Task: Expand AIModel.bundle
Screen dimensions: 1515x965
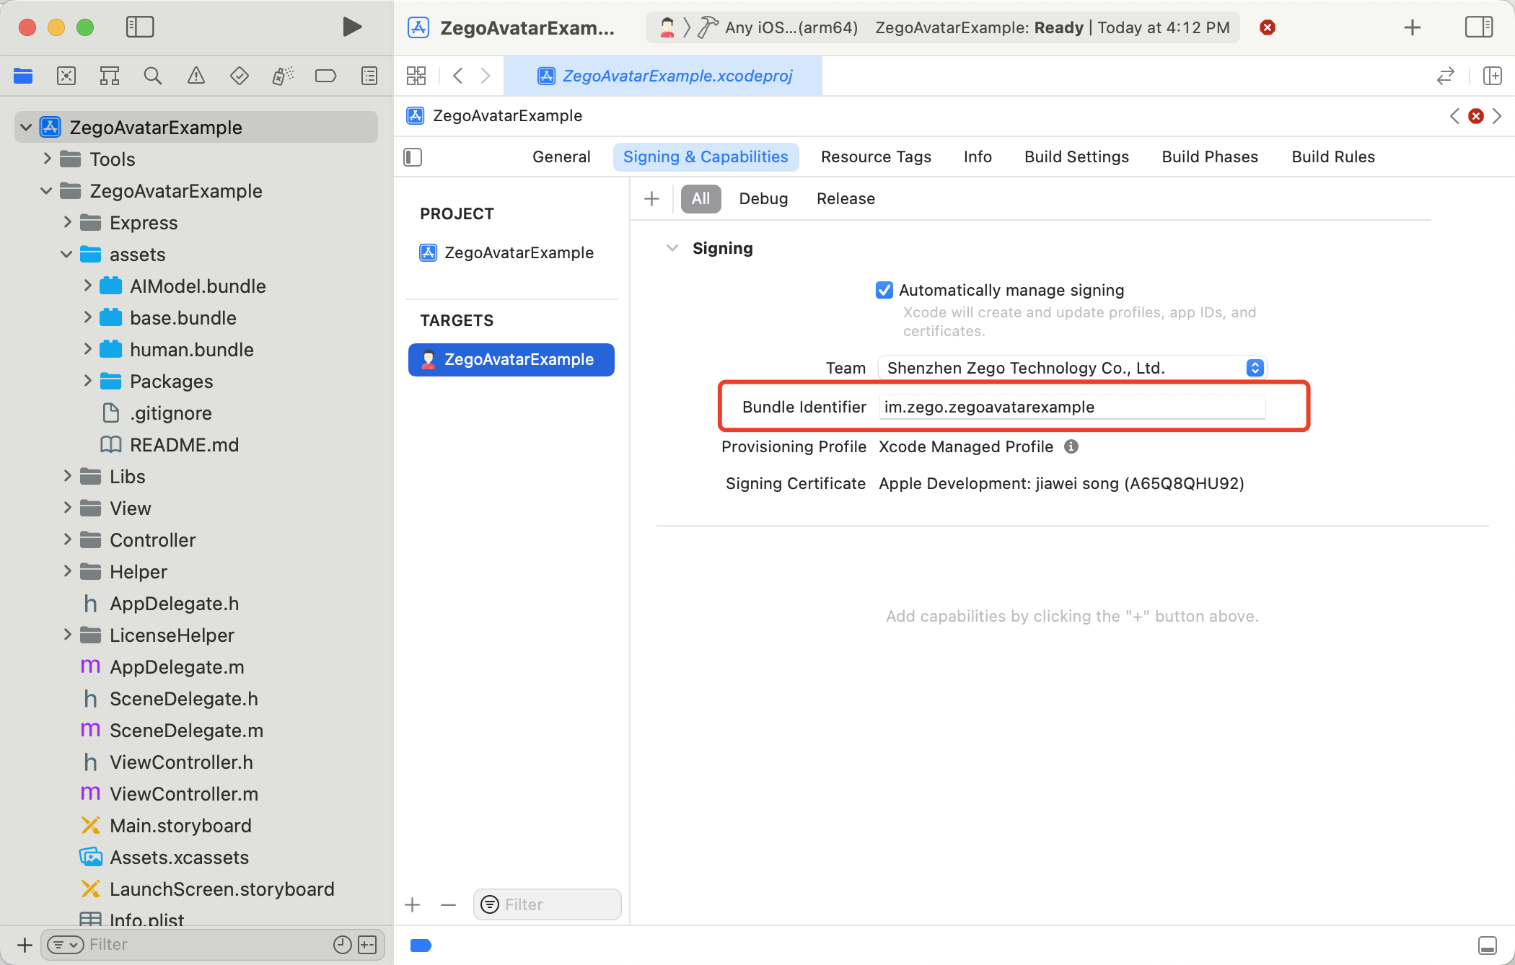Action: coord(87,286)
